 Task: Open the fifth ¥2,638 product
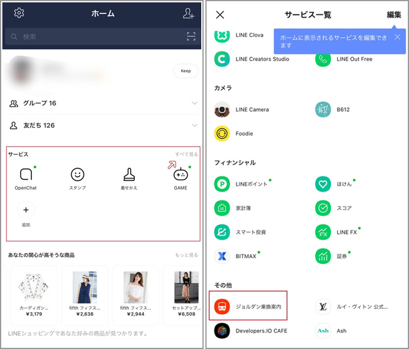[85, 295]
